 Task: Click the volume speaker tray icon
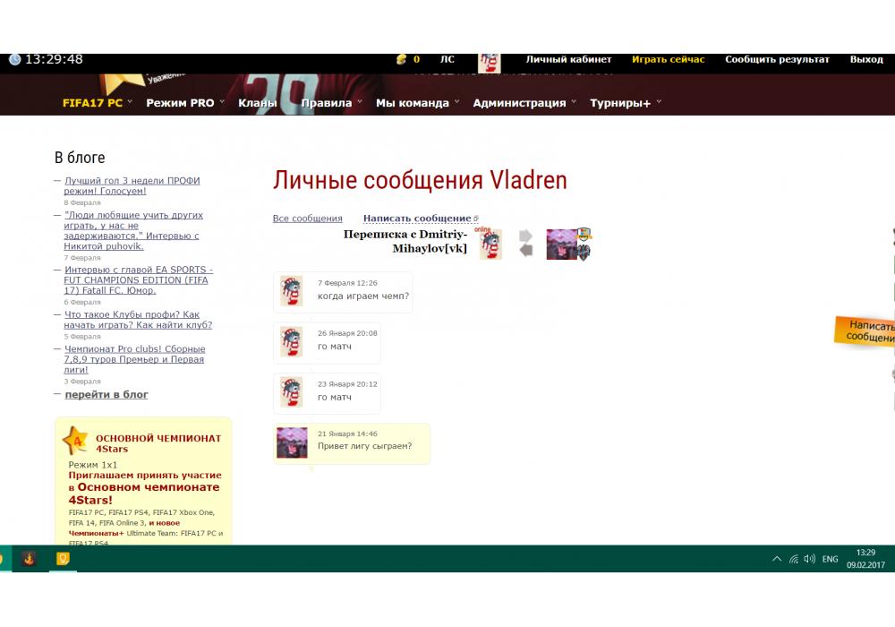point(809,559)
